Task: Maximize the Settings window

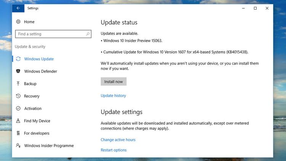Action: pyautogui.click(x=255, y=8)
